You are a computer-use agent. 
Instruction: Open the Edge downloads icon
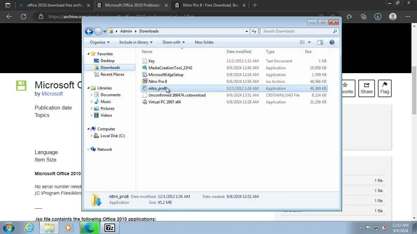(378, 17)
